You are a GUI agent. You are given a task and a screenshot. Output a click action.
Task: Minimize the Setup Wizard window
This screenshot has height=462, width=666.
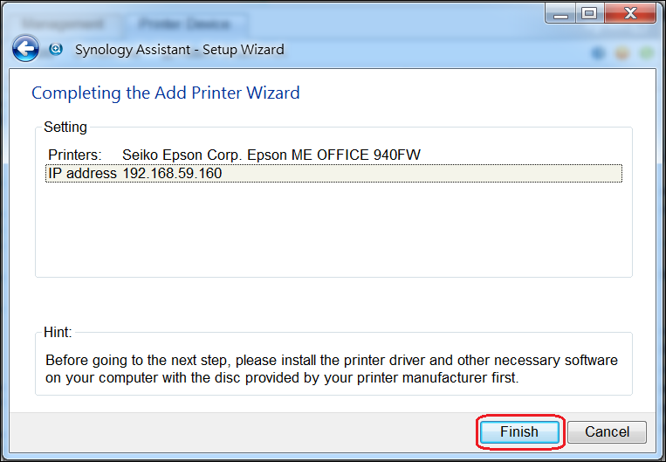coord(560,14)
